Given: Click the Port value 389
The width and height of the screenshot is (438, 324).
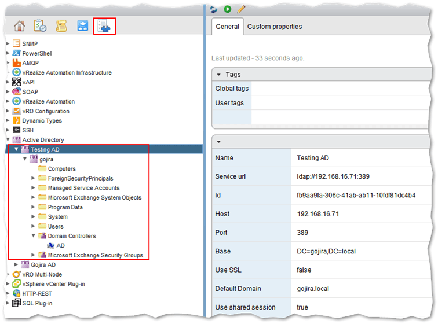Looking at the screenshot, I should pyautogui.click(x=302, y=233).
